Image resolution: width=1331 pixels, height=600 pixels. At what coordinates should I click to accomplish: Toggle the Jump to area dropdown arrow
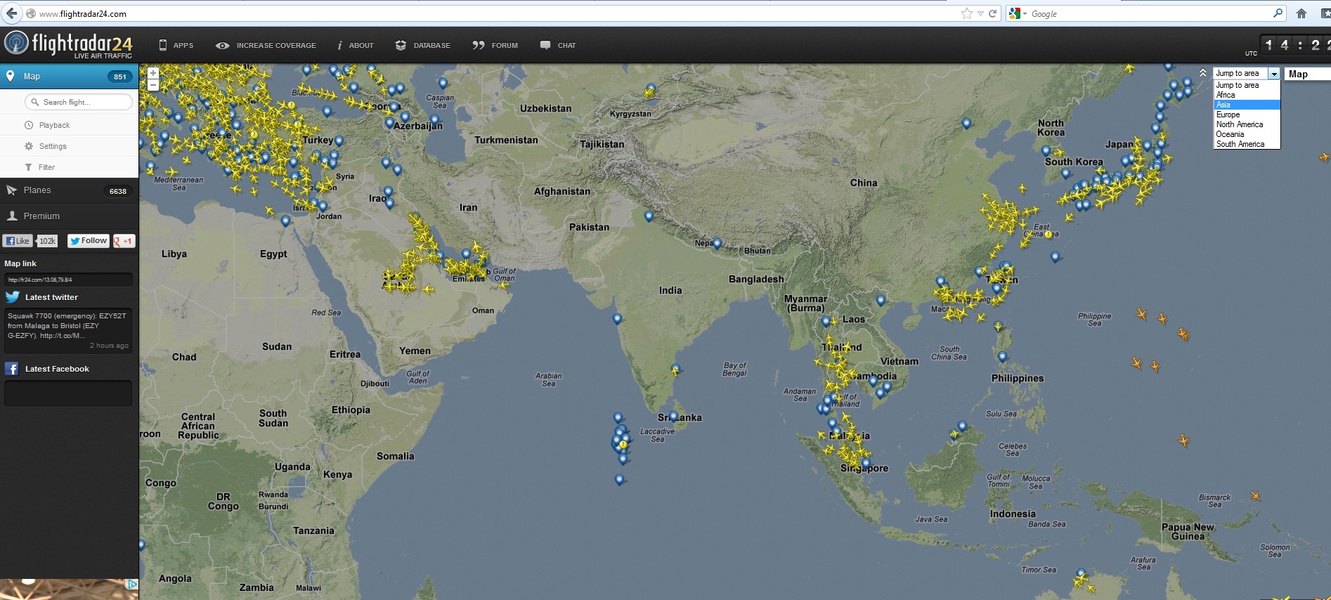(1274, 74)
